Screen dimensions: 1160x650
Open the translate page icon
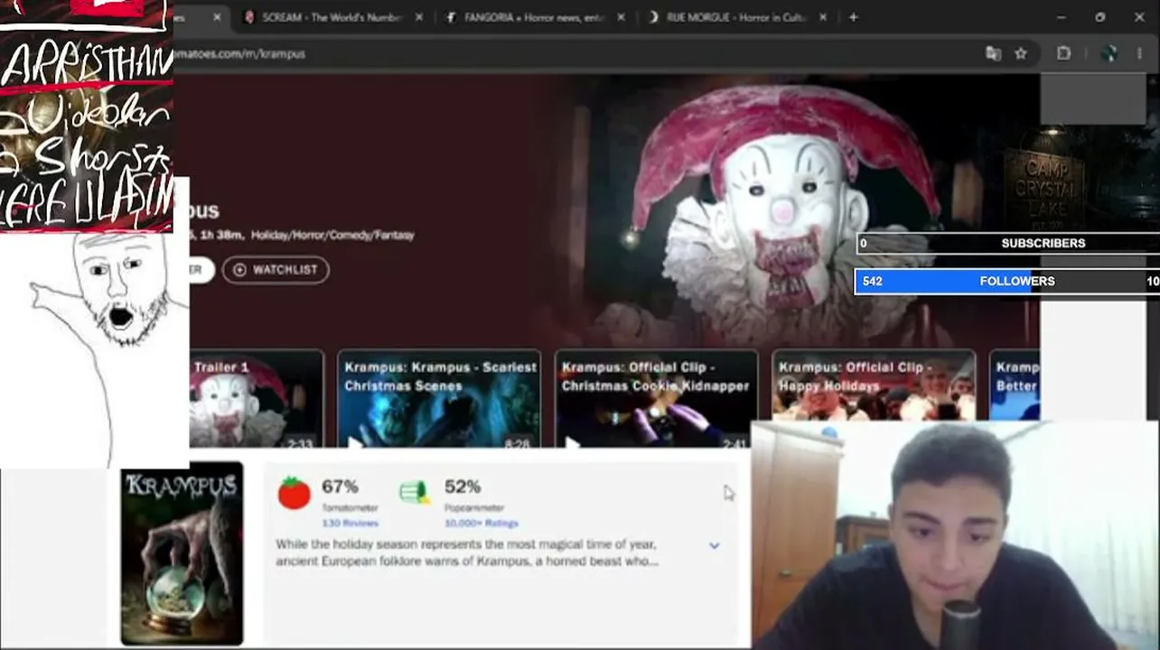[x=994, y=54]
